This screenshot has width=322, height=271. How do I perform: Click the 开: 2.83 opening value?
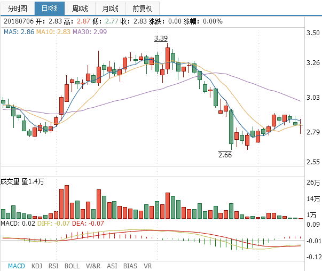pos(49,21)
